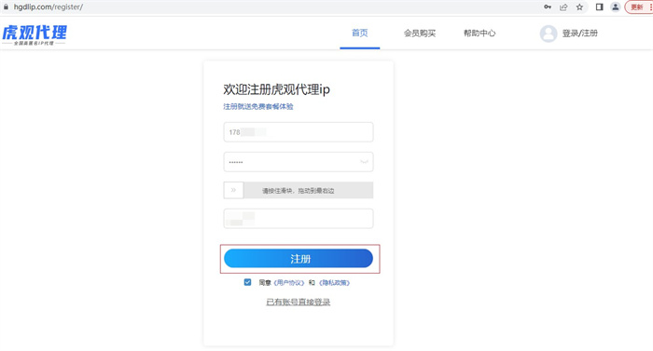Image resolution: width=653 pixels, height=351 pixels.
Task: Click the grey user avatar icon
Action: click(x=549, y=34)
